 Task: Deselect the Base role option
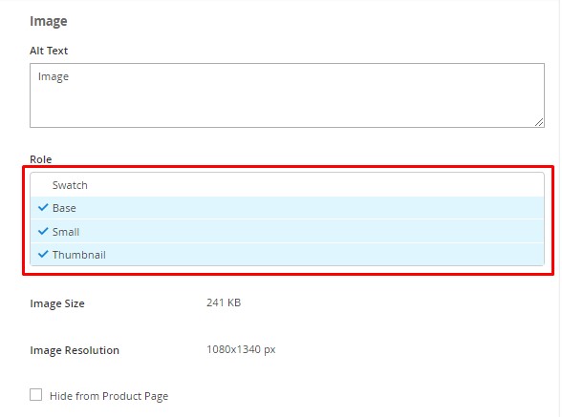[x=287, y=208]
